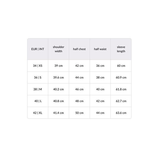Click the 48 cm half chest cell
Viewport: 159px width, 157px height.
click(x=79, y=101)
